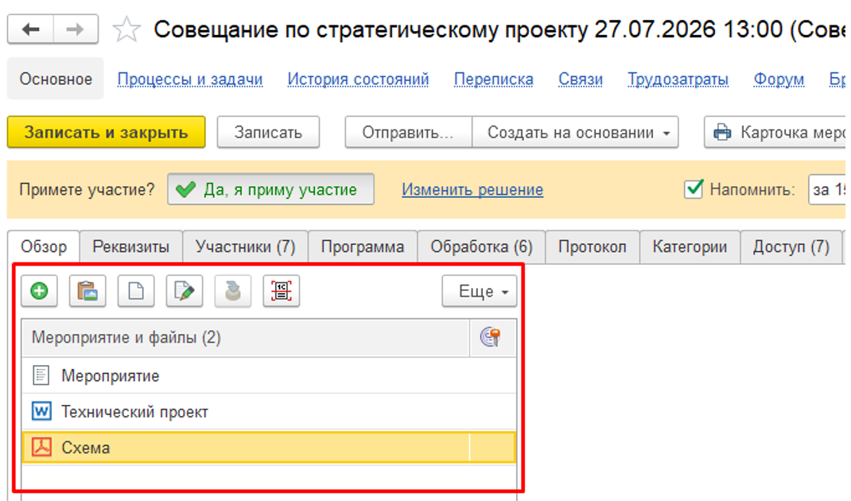
Task: Open the Еще dropdown menu
Action: pos(480,292)
